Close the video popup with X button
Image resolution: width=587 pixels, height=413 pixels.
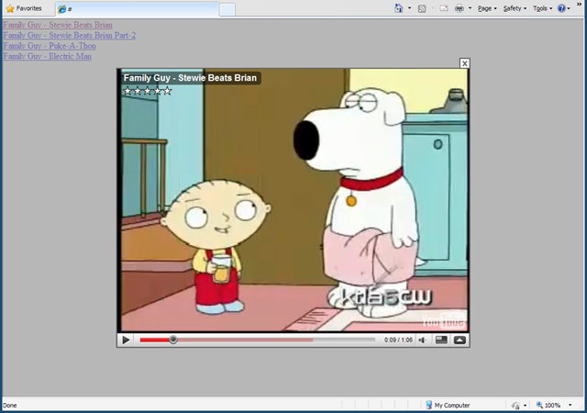465,63
